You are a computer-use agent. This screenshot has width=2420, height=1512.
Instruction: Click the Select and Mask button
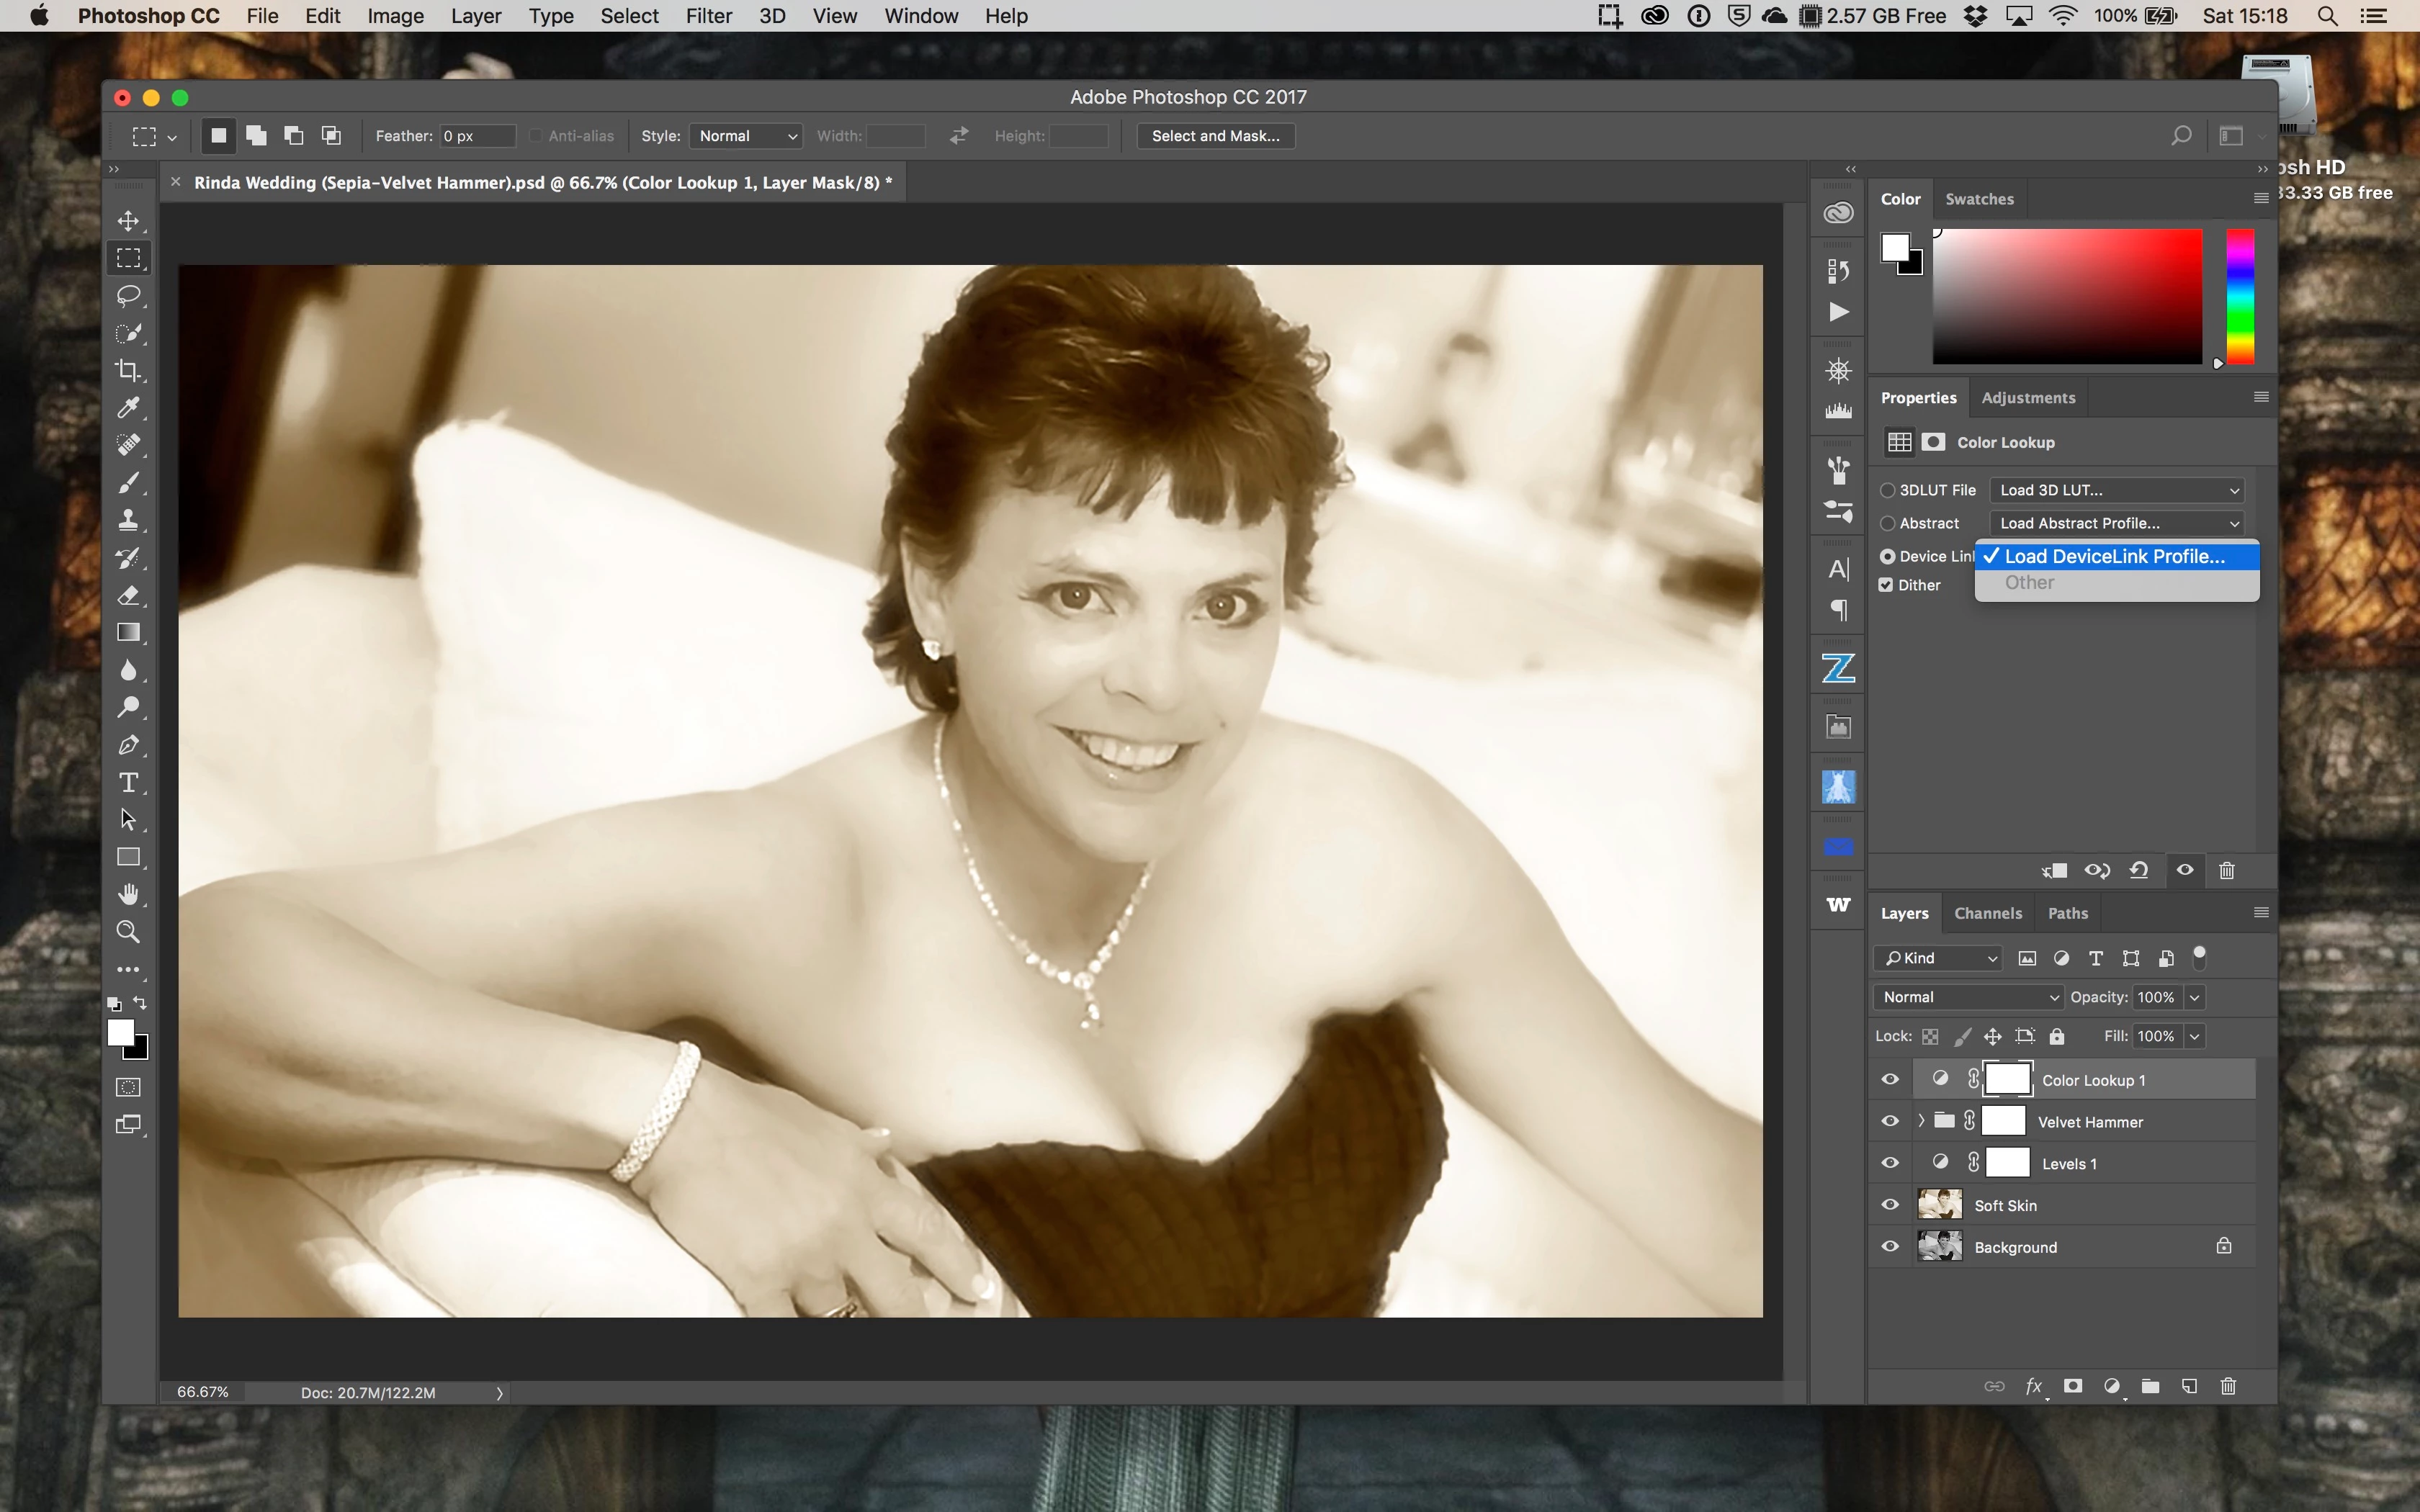[x=1215, y=136]
